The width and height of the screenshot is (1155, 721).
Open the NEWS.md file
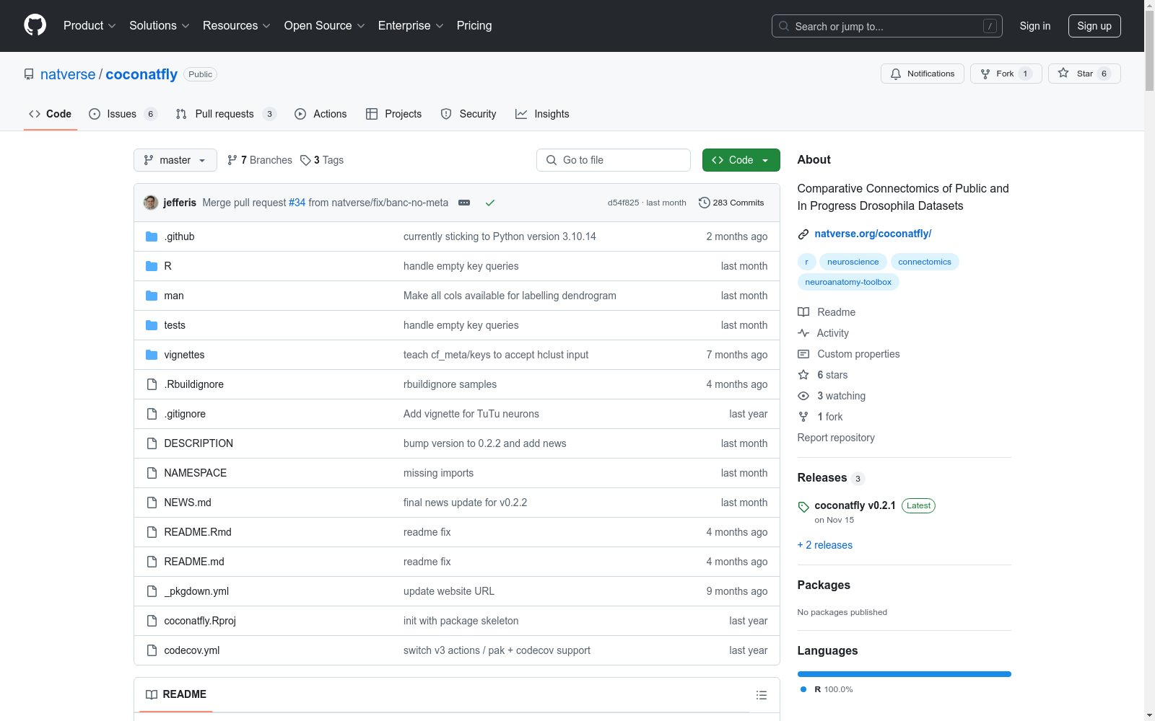pyautogui.click(x=188, y=503)
